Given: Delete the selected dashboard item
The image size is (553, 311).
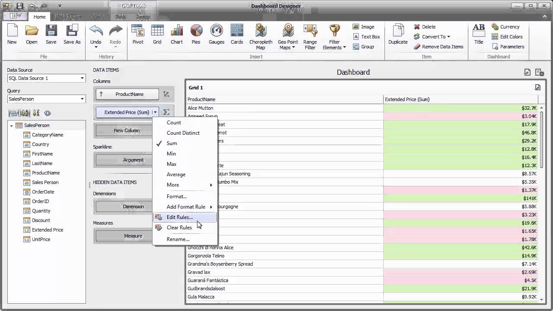Looking at the screenshot, I should tap(425, 27).
